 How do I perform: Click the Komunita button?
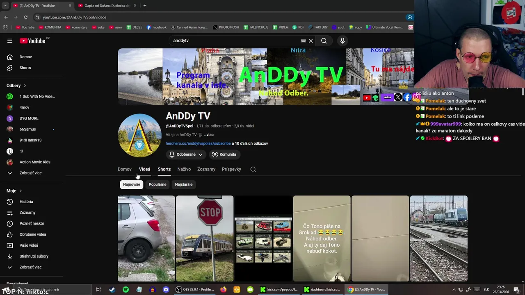click(224, 154)
